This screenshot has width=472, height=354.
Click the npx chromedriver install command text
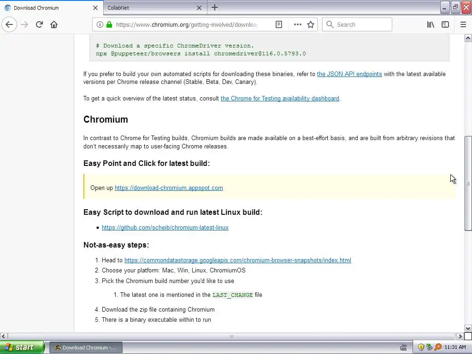(201, 53)
